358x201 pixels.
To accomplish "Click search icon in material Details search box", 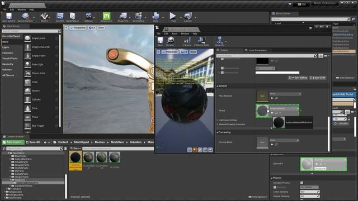I will pyautogui.click(x=315, y=56).
